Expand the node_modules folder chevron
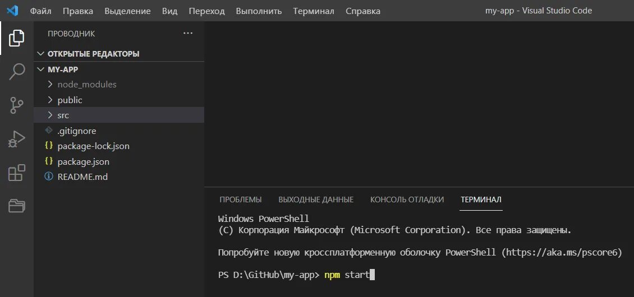This screenshot has height=297, width=634. click(50, 85)
